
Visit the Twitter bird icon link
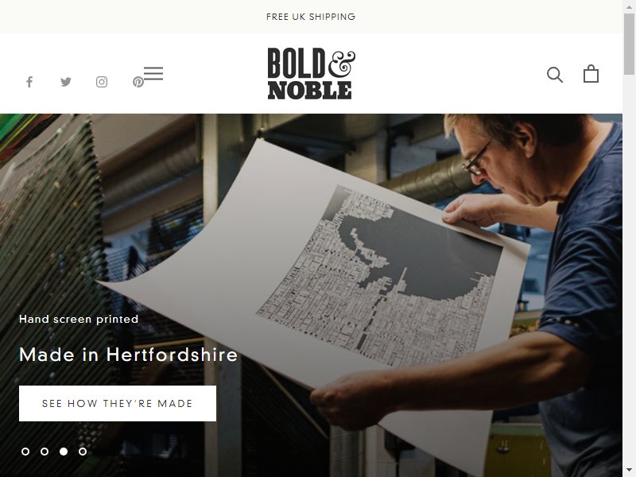coord(66,82)
